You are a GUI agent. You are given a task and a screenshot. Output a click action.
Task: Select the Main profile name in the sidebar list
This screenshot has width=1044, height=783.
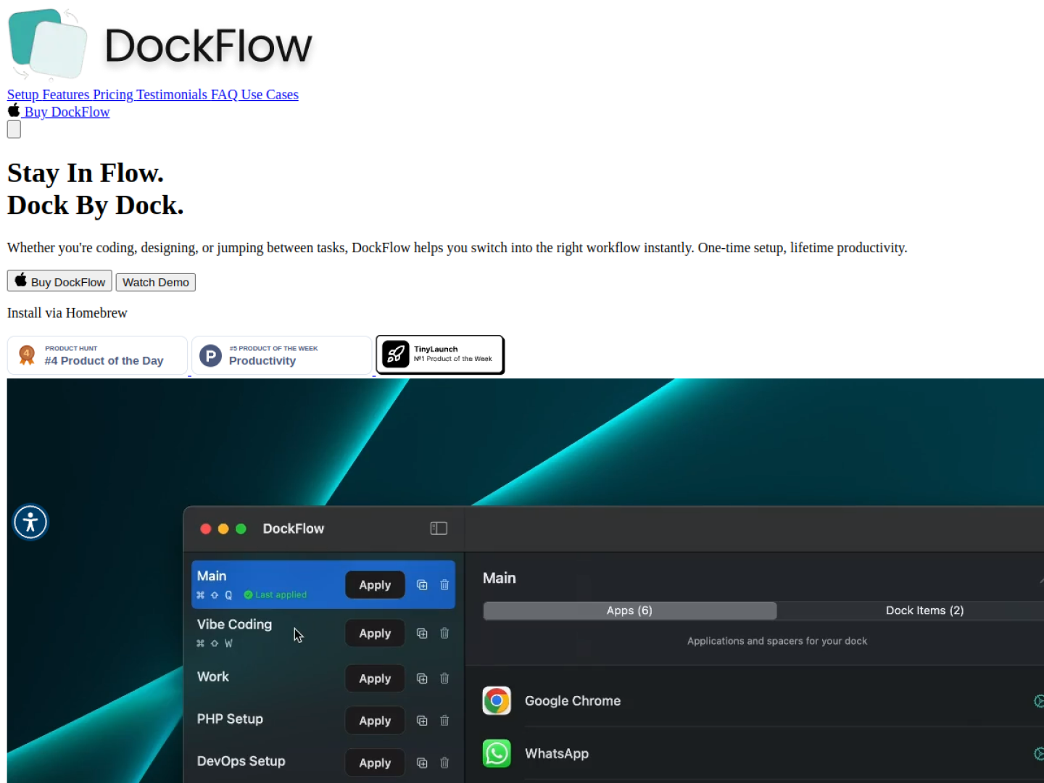click(212, 576)
